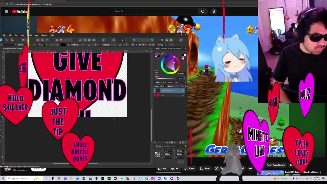Switch to the Navigator tab

(x=167, y=146)
